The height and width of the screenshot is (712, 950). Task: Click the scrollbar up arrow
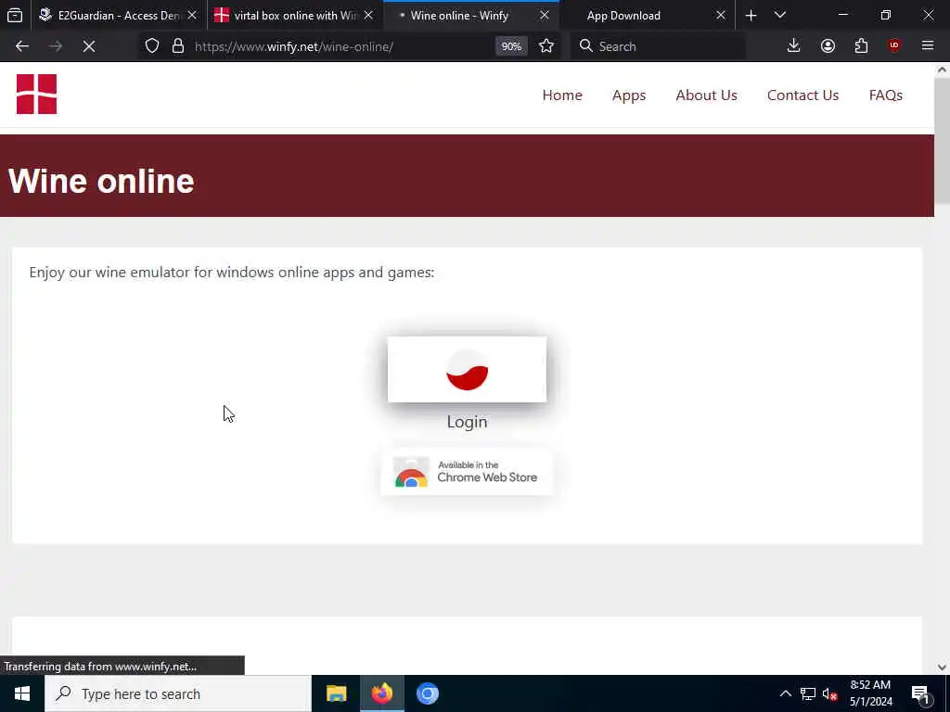pyautogui.click(x=942, y=70)
